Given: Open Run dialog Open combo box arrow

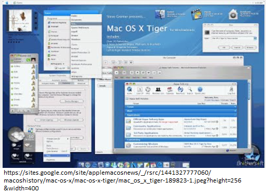Looking at the screenshot, I should point(255,38).
